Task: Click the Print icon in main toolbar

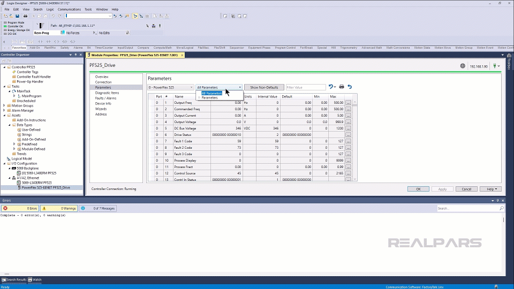Action: [25, 16]
